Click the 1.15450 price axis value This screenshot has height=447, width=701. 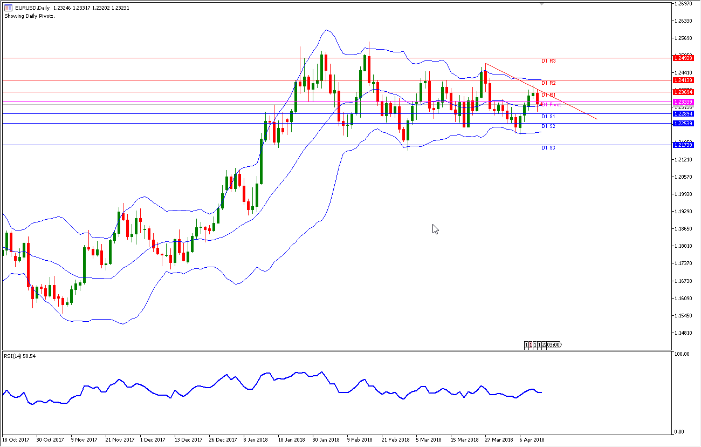pos(682,316)
